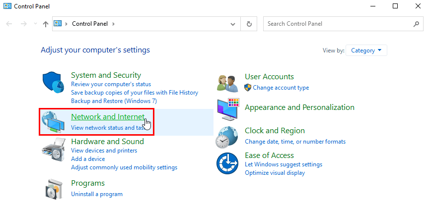Click the Clock and Region globe-clock icon
The height and width of the screenshot is (205, 429).
point(227,137)
